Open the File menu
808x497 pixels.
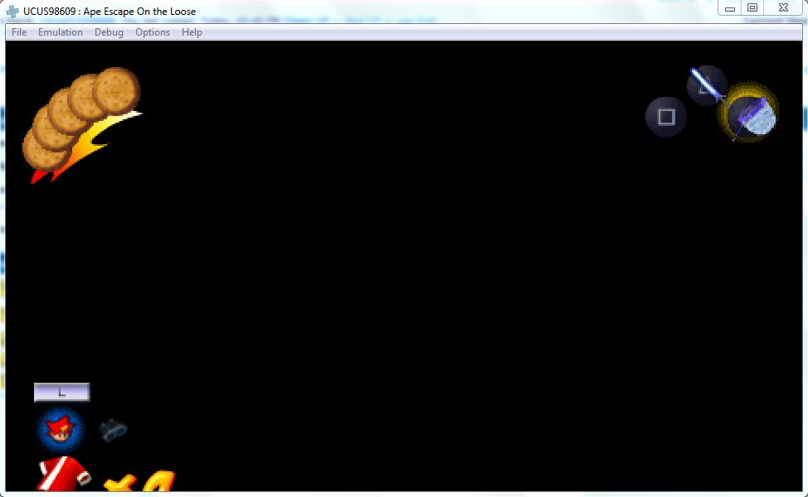coord(19,32)
